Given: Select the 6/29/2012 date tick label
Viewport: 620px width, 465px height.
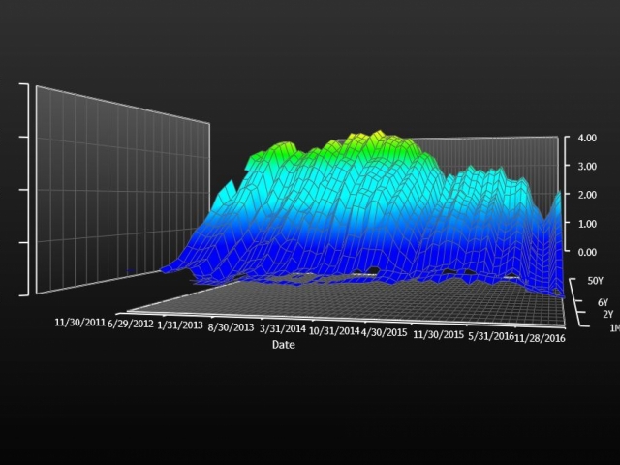Looking at the screenshot, I should pos(131,323).
